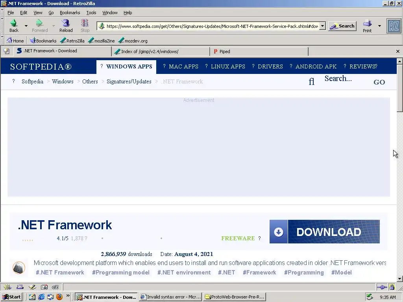
Task: Open the Bookmarks toolbar folder
Action: point(43,41)
